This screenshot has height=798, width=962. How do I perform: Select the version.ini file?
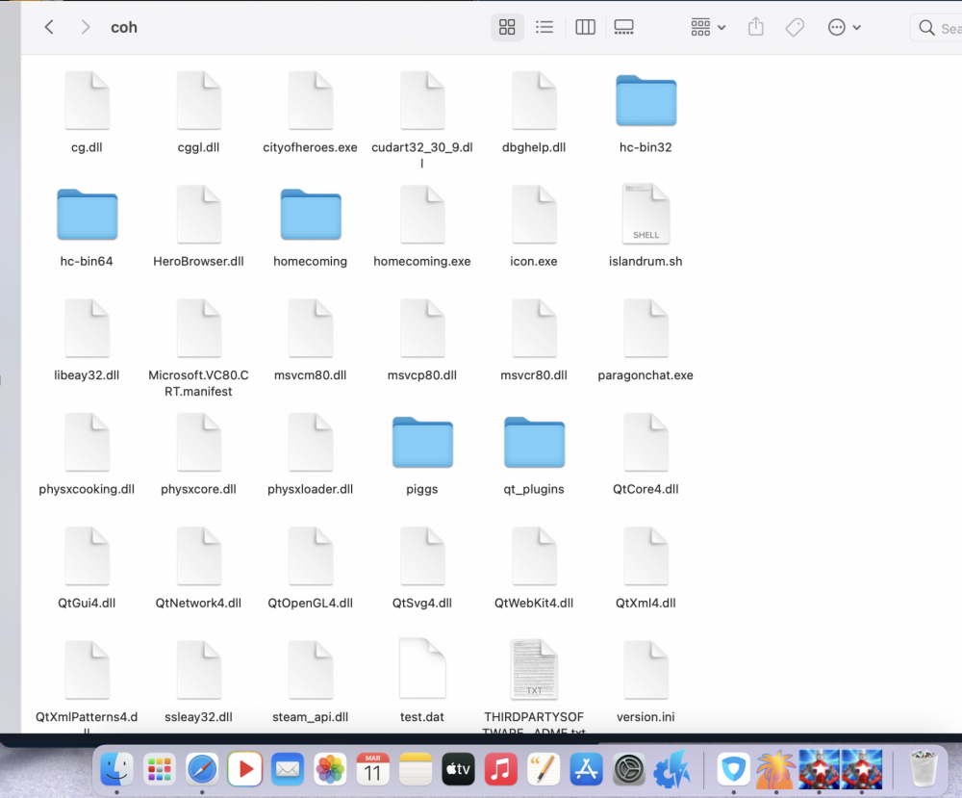point(646,670)
